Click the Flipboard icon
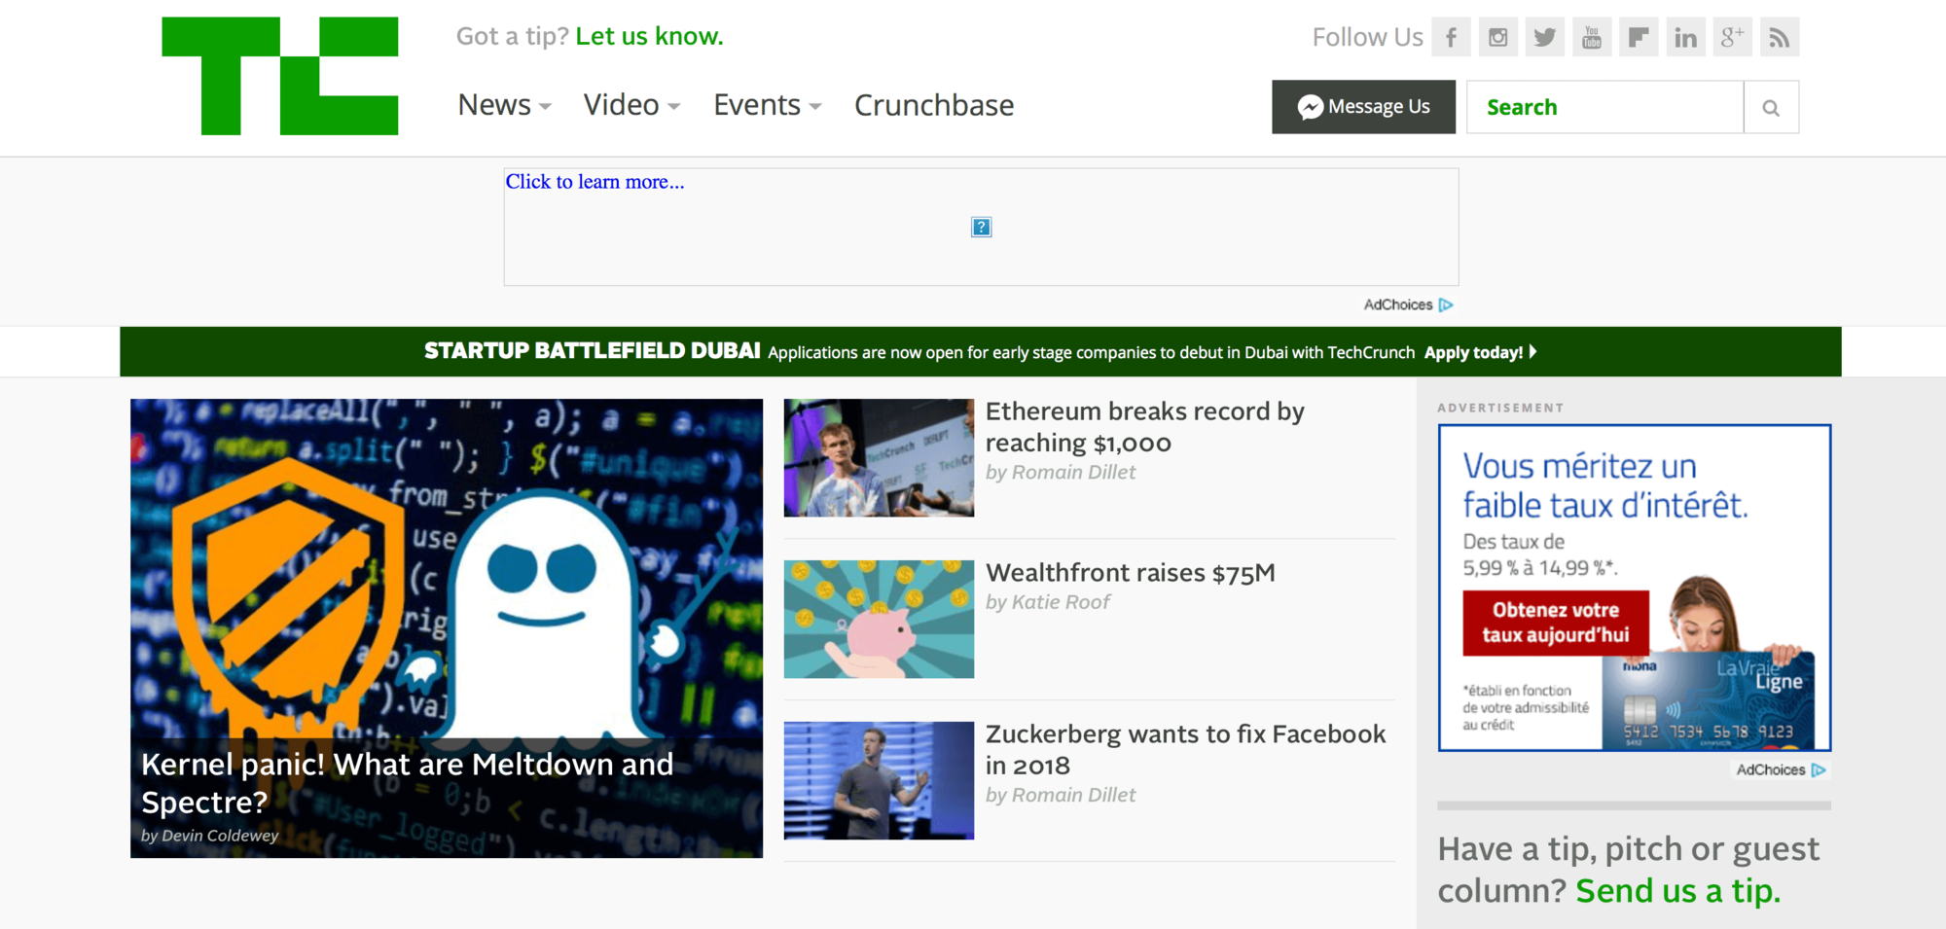1946x929 pixels. pos(1639,36)
